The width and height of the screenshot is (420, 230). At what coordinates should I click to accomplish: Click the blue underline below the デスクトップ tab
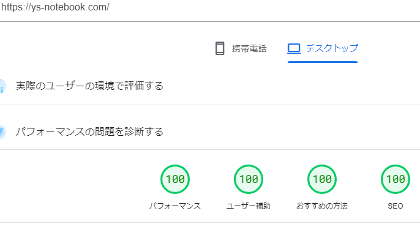coord(323,62)
